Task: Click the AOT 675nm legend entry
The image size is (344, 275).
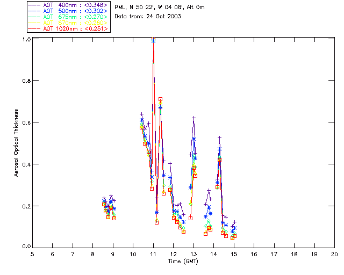Action: (x=68, y=17)
